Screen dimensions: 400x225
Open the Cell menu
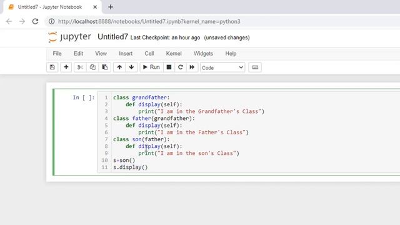pyautogui.click(x=149, y=54)
